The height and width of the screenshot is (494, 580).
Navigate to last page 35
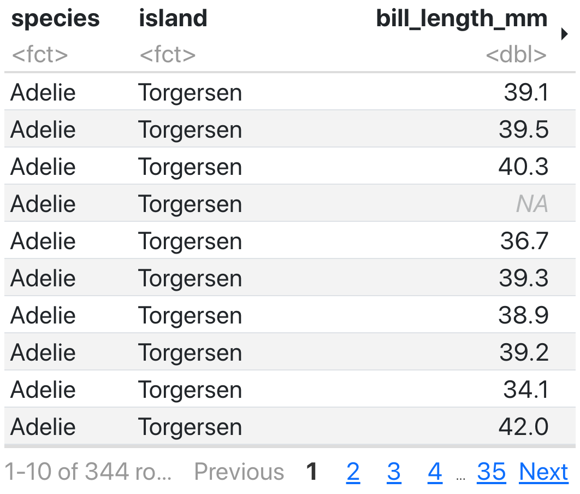492,472
